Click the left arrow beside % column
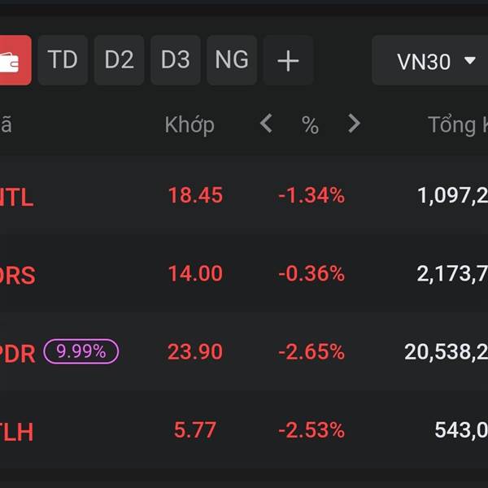488x488 pixels. pos(266,124)
